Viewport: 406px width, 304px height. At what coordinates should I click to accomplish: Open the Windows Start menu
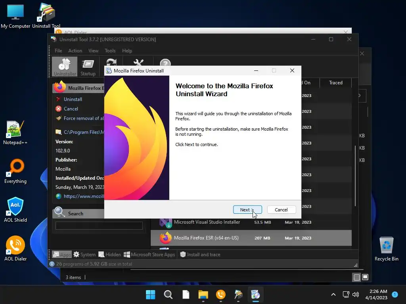150,294
